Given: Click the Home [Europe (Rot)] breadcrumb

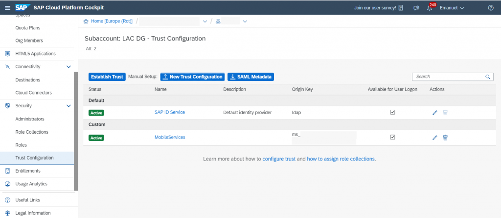Looking at the screenshot, I should coord(112,21).
